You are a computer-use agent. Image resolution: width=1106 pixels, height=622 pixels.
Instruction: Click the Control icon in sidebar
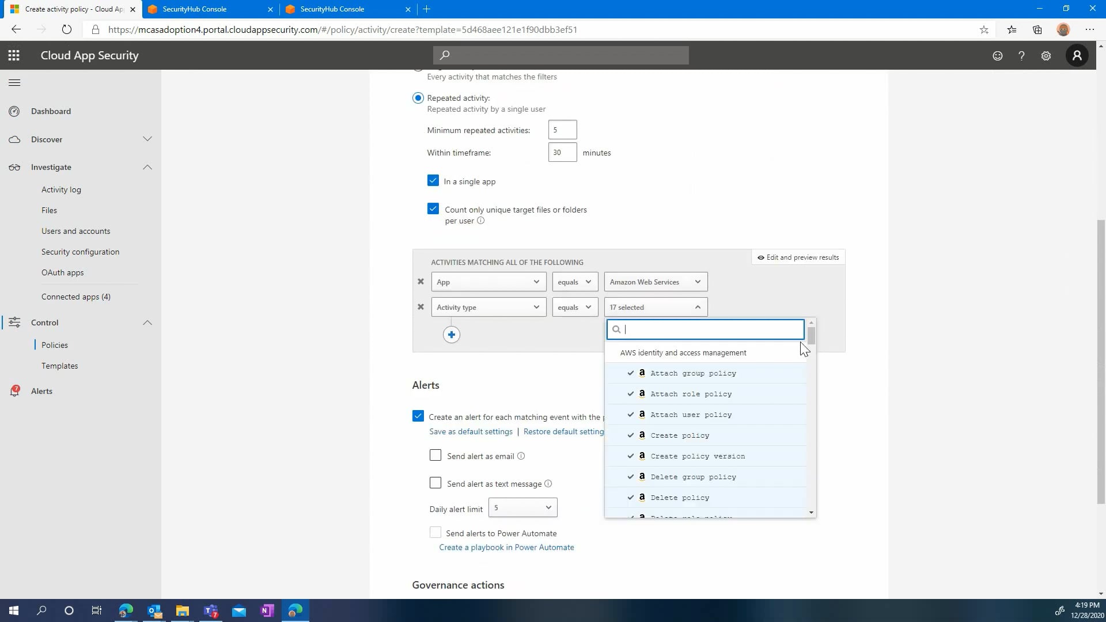pos(14,322)
